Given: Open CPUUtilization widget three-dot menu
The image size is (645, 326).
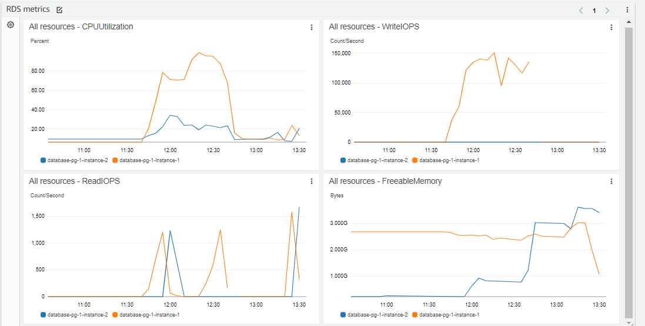Looking at the screenshot, I should tap(312, 27).
